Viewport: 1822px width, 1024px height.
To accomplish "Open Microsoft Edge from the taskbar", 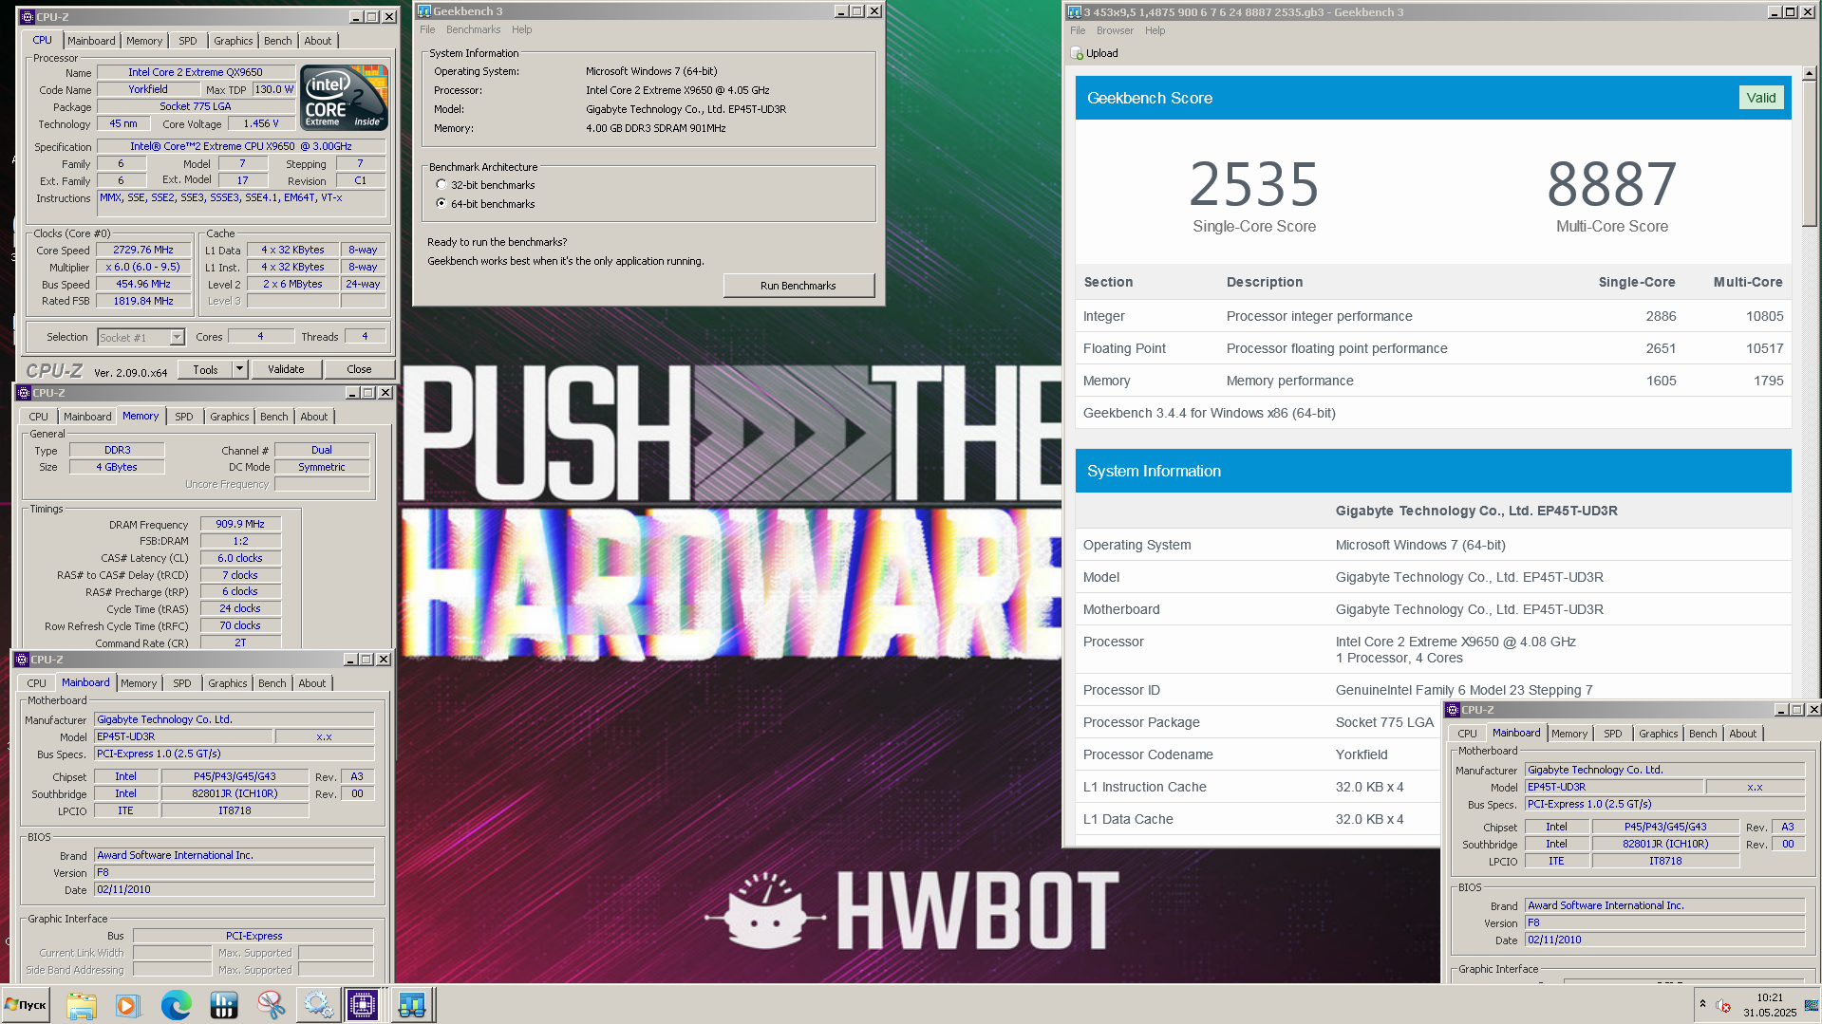I will coord(176,1004).
